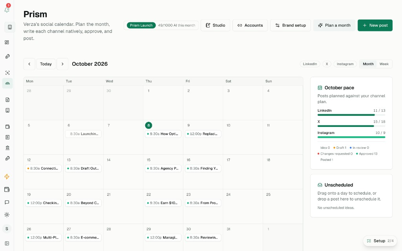The height and width of the screenshot is (251, 402).
Task: Click the orange lightning bolt icon
Action: (x=7, y=177)
